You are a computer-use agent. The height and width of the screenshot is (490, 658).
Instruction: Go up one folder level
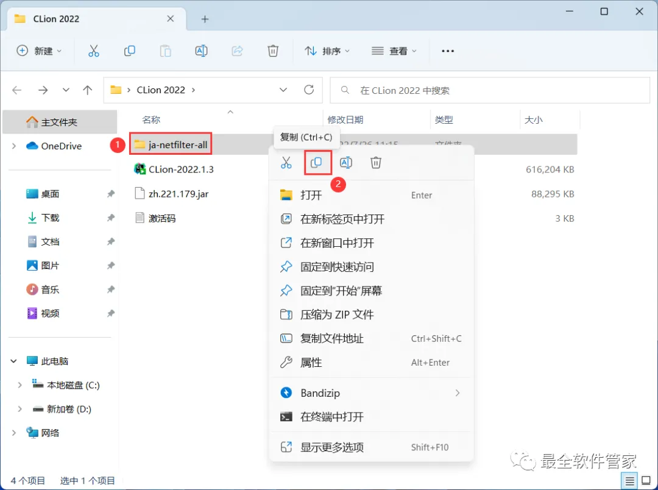(87, 90)
